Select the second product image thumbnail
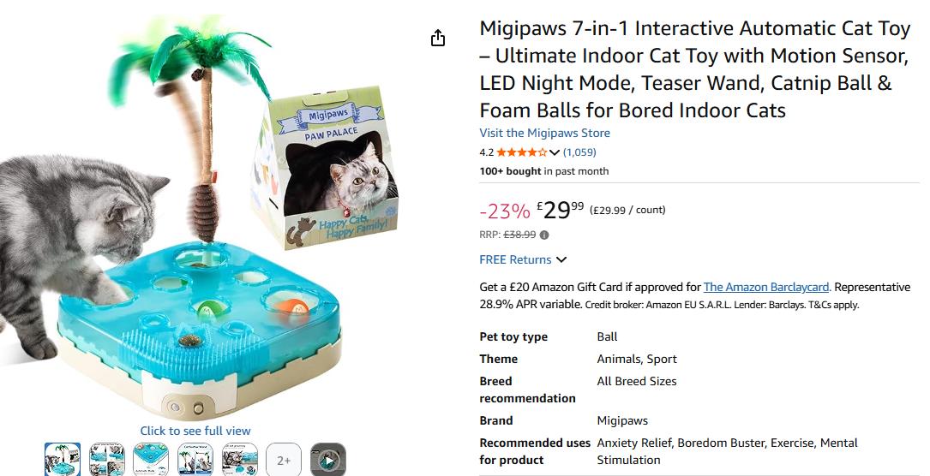The image size is (930, 476). point(107,460)
